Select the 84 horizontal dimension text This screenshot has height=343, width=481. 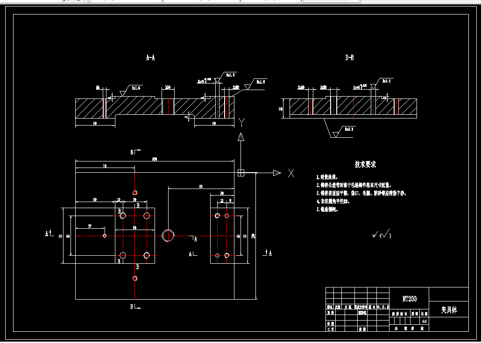click(x=201, y=186)
